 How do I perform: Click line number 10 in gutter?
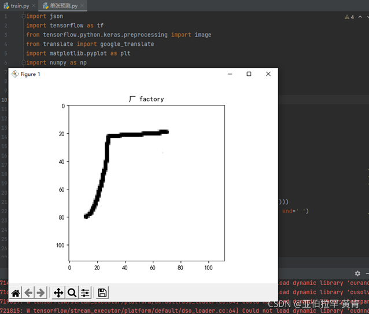coord(4,100)
